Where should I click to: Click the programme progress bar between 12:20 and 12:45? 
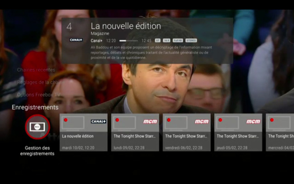(128, 41)
